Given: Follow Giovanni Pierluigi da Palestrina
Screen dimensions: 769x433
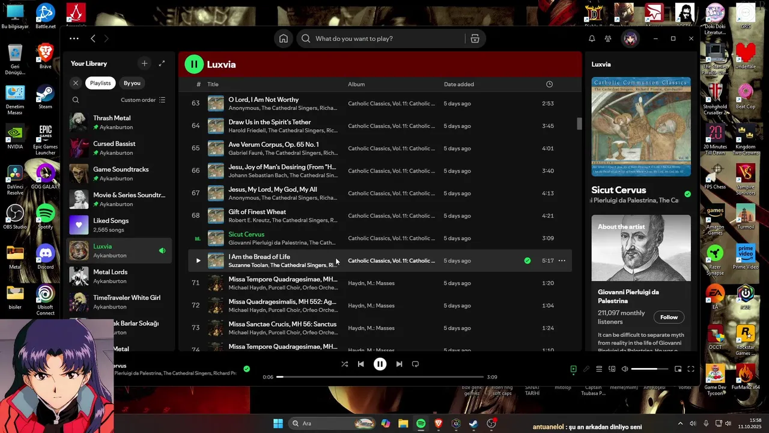Looking at the screenshot, I should pos(669,317).
